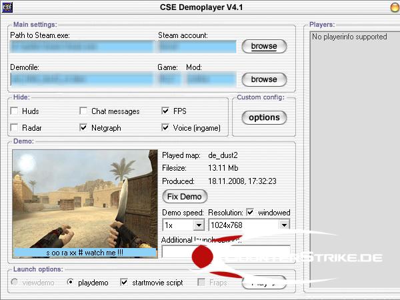This screenshot has height=300, width=400.
Task: Uncheck the windowed resolution option
Action: click(250, 213)
